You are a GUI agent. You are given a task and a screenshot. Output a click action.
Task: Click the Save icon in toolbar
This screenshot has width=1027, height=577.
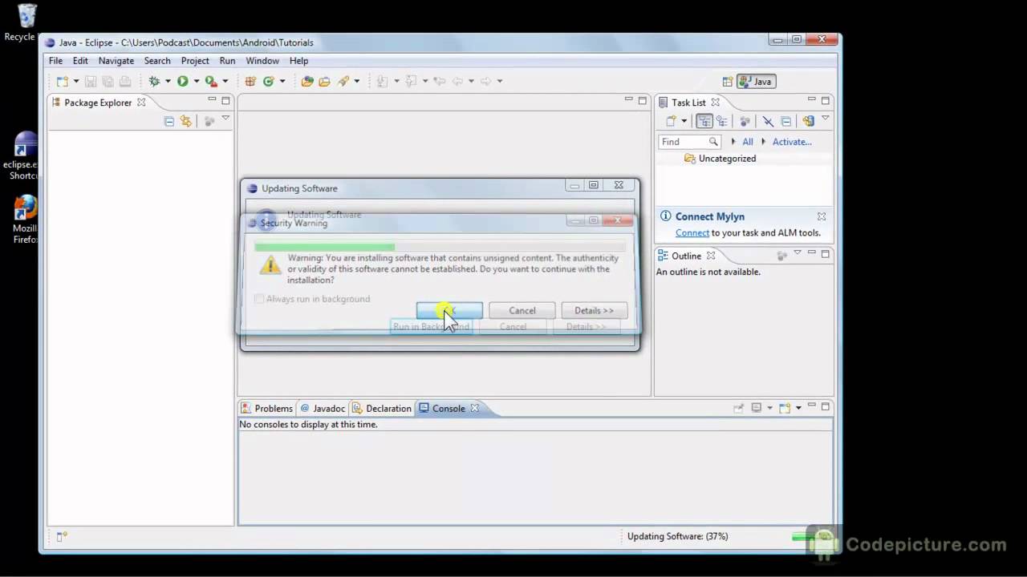click(91, 81)
